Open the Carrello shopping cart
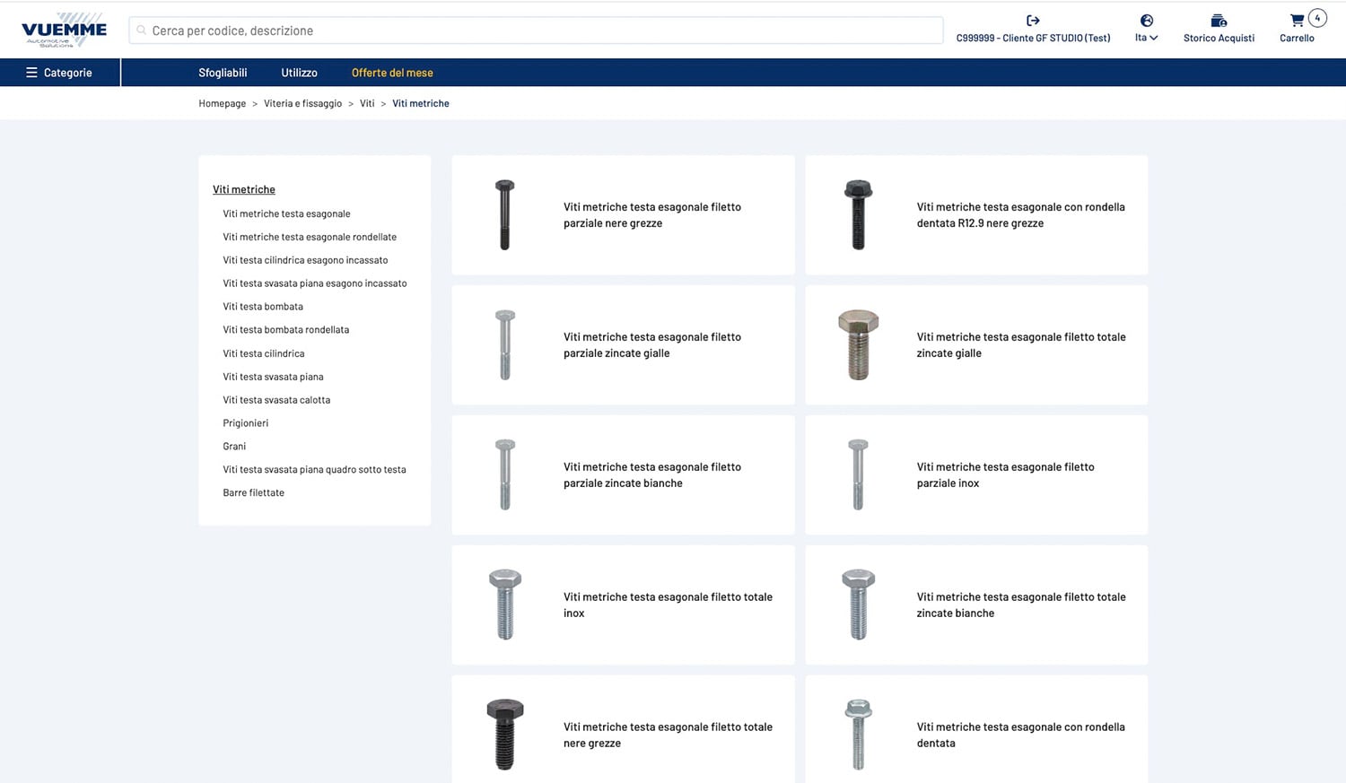This screenshot has height=783, width=1346. pyautogui.click(x=1297, y=21)
